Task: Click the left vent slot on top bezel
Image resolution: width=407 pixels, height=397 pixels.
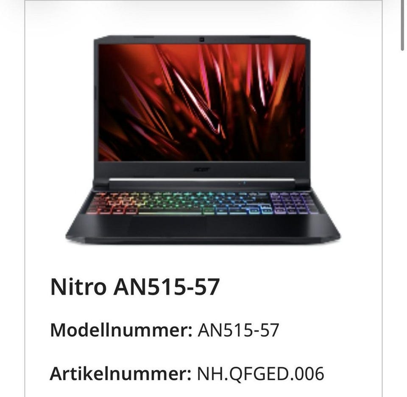Action: [x=144, y=37]
